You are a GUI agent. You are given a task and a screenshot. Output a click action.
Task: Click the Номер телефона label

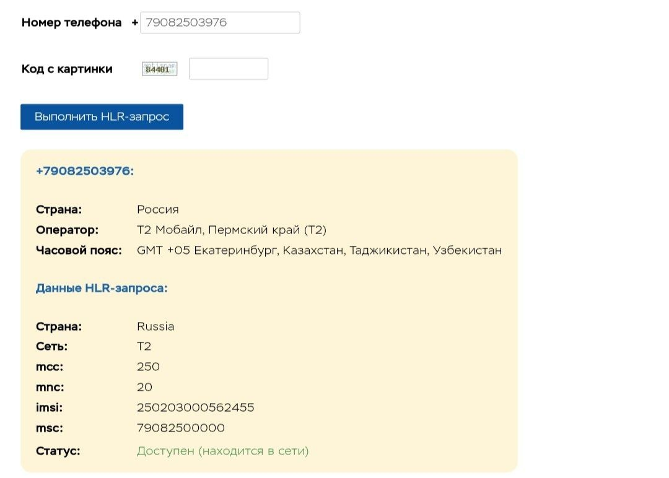[x=71, y=22]
